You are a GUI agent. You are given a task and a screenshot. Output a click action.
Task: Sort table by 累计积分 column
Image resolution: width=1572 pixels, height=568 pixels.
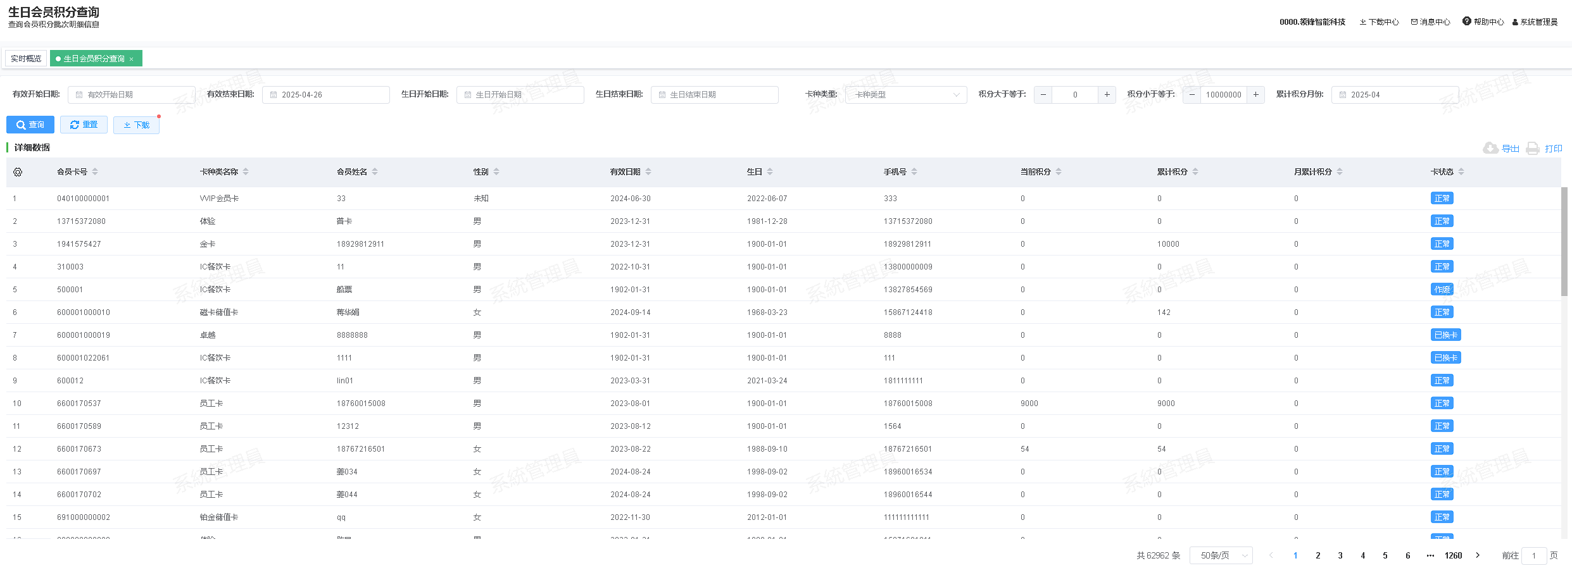click(x=1195, y=172)
